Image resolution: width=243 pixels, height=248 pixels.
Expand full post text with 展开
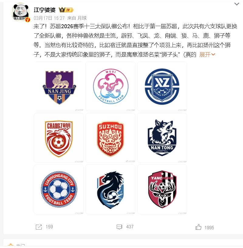coord(207,55)
